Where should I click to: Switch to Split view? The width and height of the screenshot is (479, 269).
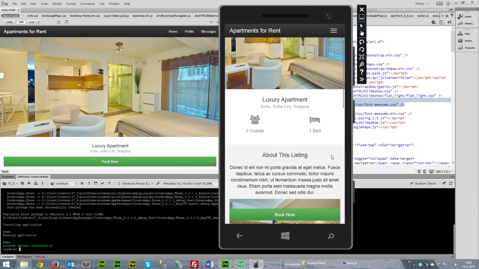pyautogui.click(x=21, y=22)
